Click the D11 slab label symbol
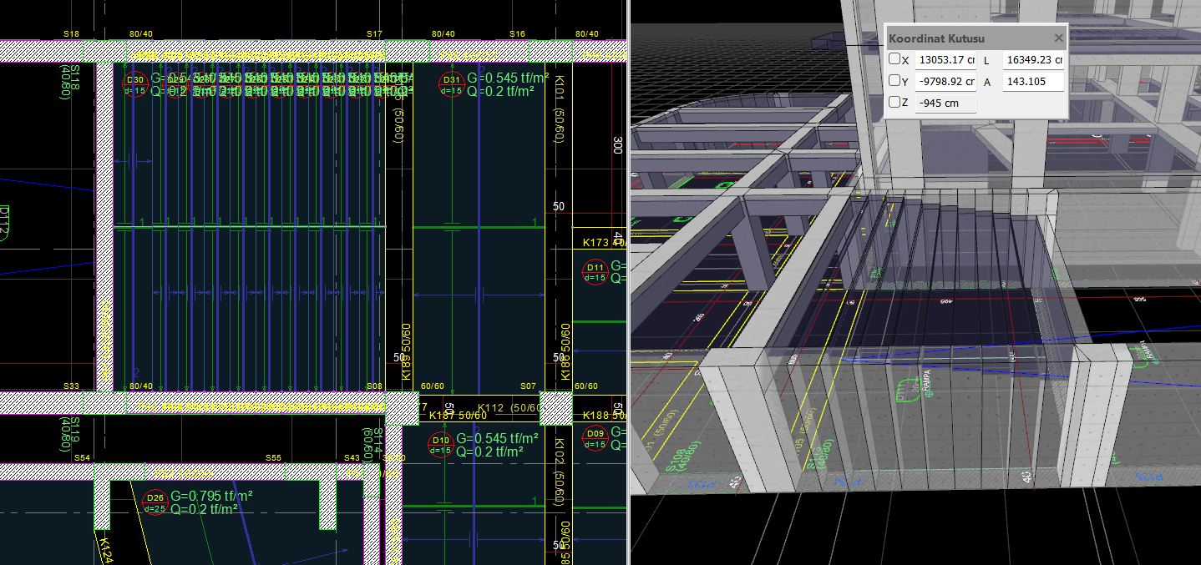Image resolution: width=1201 pixels, height=565 pixels. click(595, 272)
